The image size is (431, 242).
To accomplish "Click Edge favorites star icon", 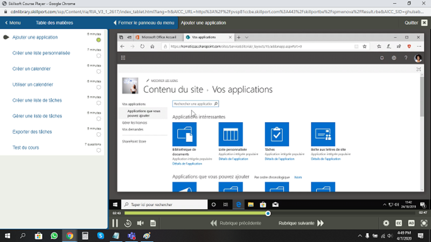I will coord(365,46).
